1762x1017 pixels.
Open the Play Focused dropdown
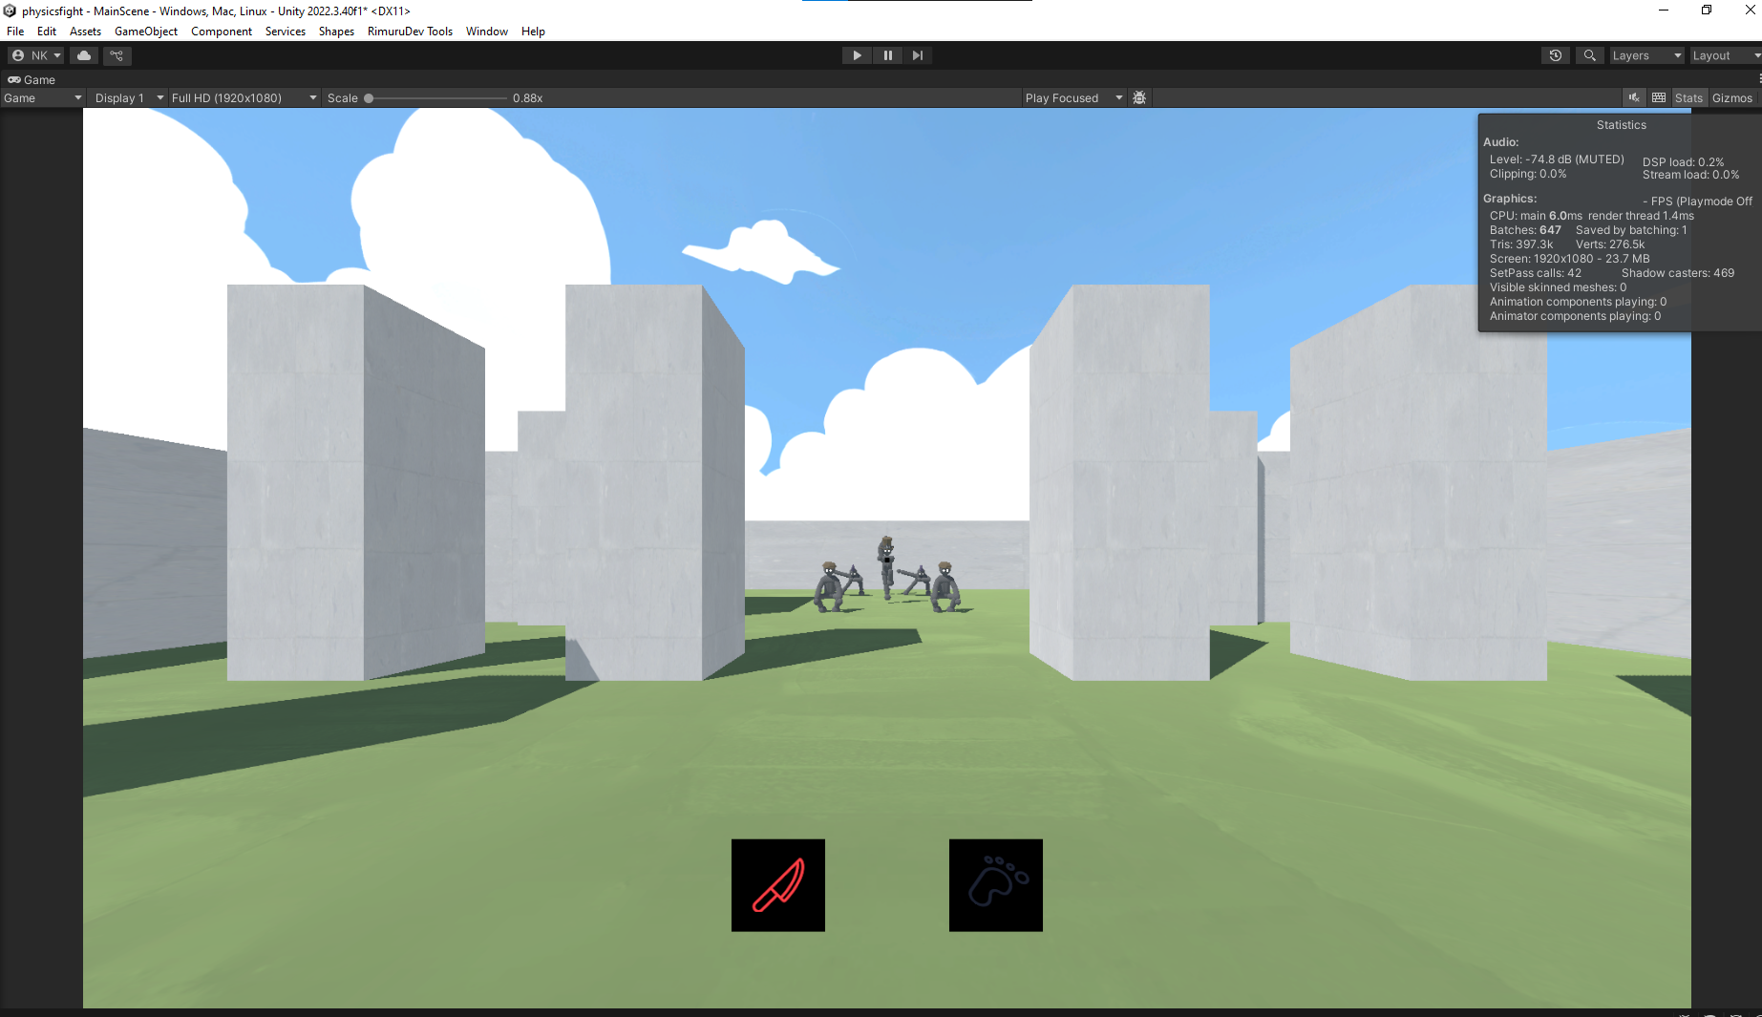pyautogui.click(x=1072, y=97)
